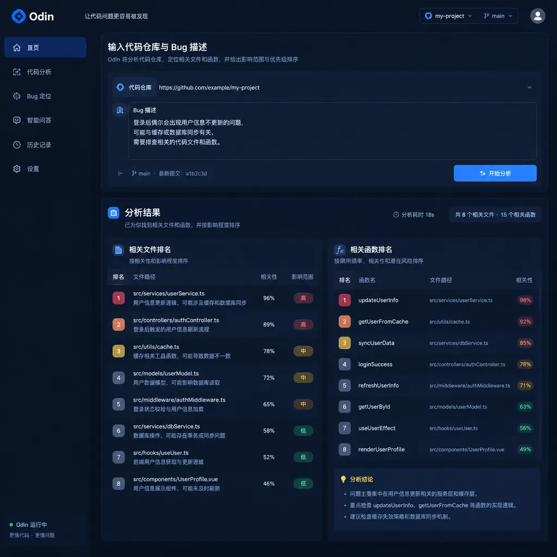
Task: Click the green Odin 运行中 status dot
Action: pyautogui.click(x=11, y=525)
